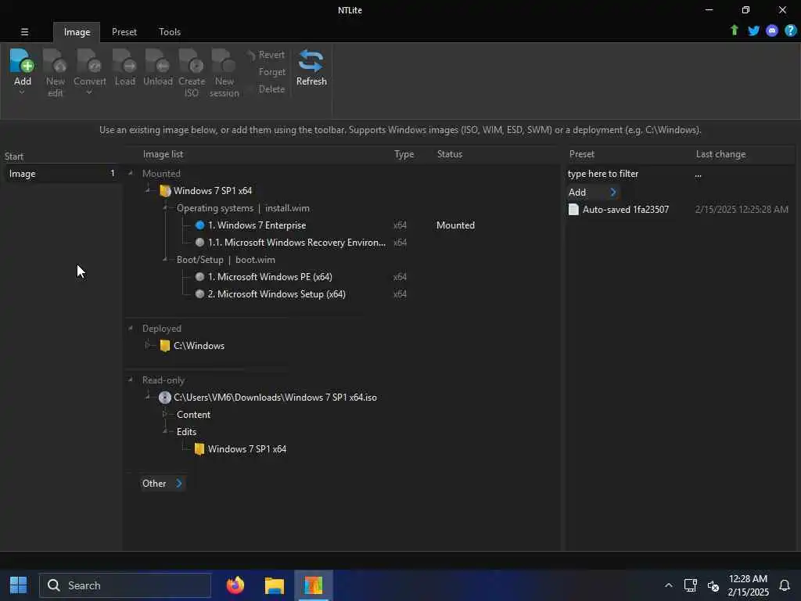This screenshot has height=601, width=801.
Task: Open File Explorer from the taskbar
Action: click(275, 585)
